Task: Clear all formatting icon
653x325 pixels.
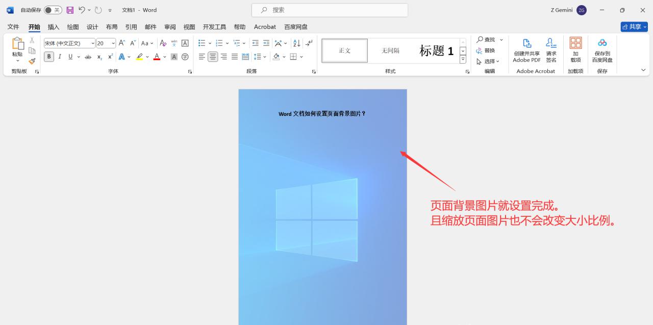Action: [x=163, y=43]
